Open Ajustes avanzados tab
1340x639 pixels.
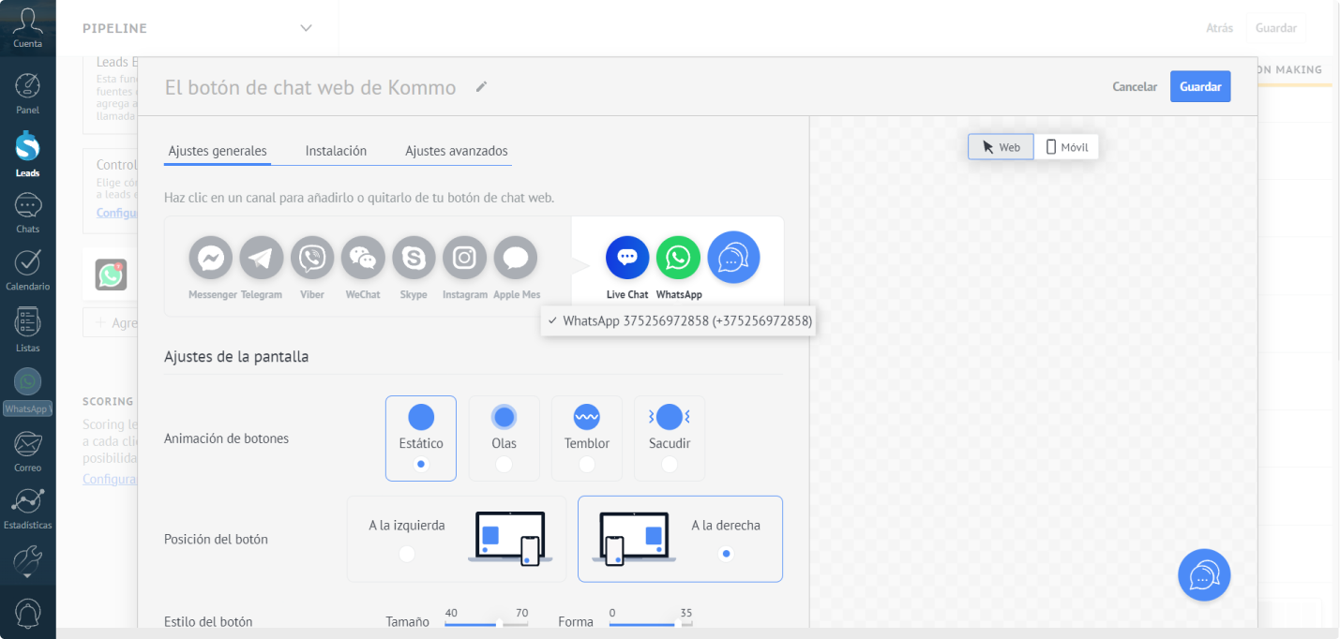pyautogui.click(x=457, y=151)
